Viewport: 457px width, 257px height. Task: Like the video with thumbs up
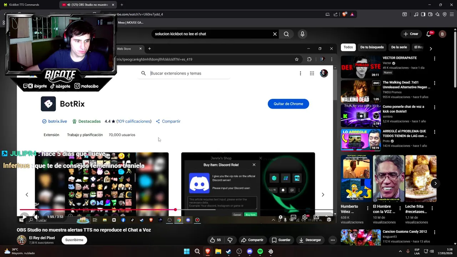215,240
